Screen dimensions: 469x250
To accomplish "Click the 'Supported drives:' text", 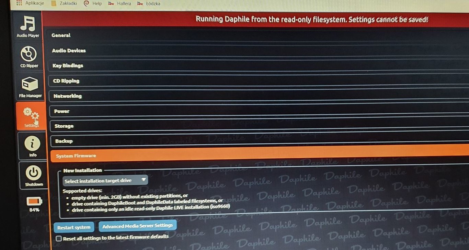I will [x=82, y=191].
